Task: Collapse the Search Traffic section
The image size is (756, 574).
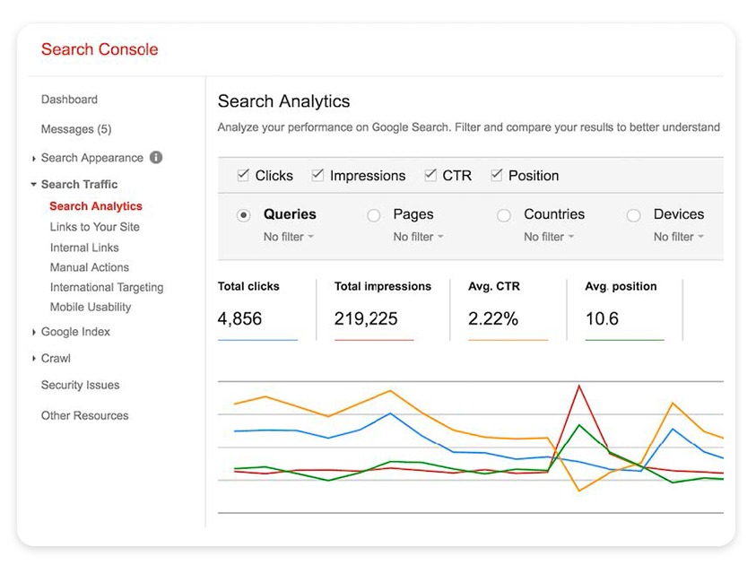Action: pos(82,184)
